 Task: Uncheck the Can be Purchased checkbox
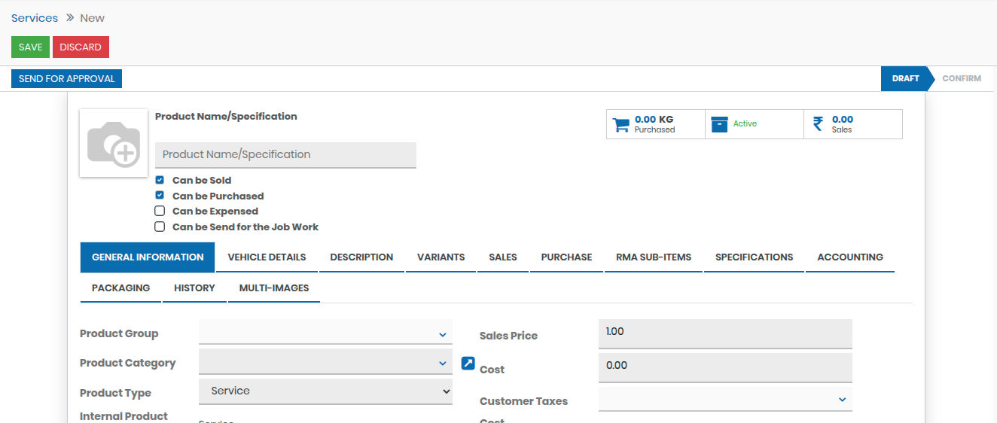coord(160,196)
